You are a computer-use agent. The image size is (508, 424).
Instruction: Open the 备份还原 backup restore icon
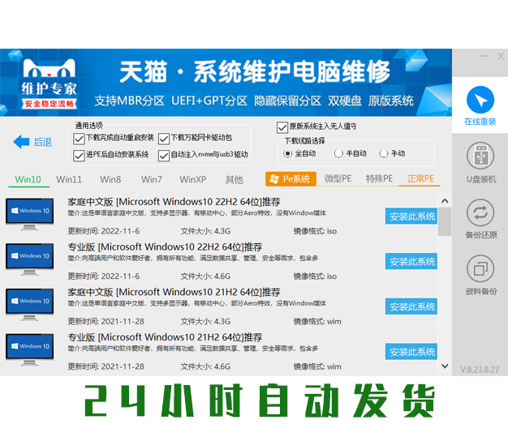pos(480,212)
